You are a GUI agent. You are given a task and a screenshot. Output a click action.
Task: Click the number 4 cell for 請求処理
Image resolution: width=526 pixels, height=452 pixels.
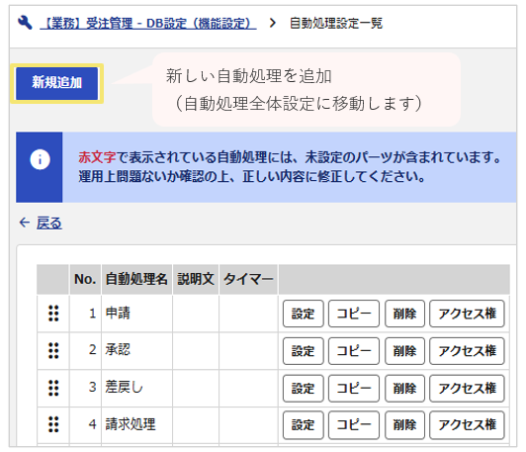coord(86,425)
